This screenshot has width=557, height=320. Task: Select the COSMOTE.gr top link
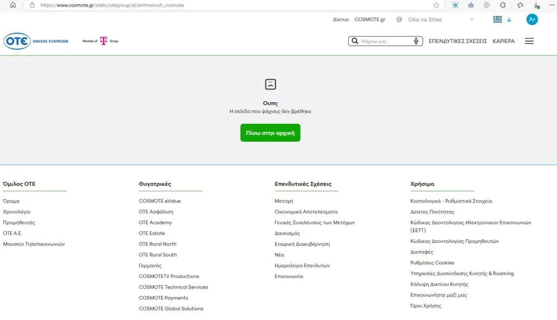(370, 20)
